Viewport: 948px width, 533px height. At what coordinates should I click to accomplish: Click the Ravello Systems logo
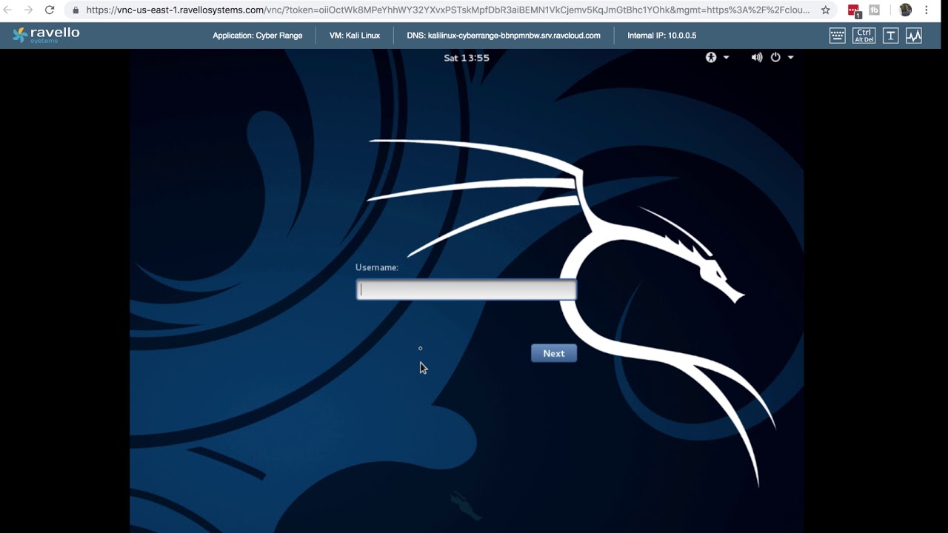click(46, 35)
